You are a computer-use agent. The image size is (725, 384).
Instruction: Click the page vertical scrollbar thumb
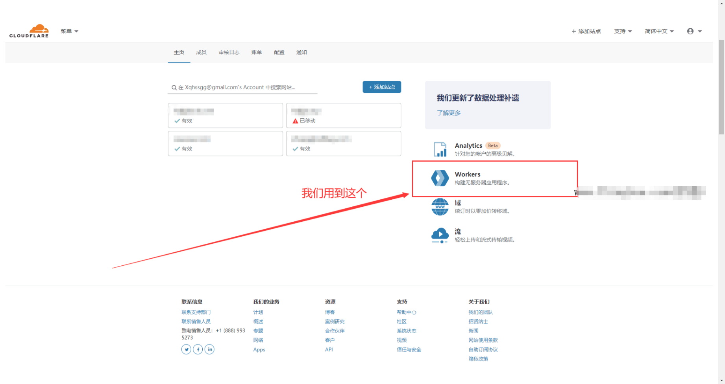click(x=721, y=86)
